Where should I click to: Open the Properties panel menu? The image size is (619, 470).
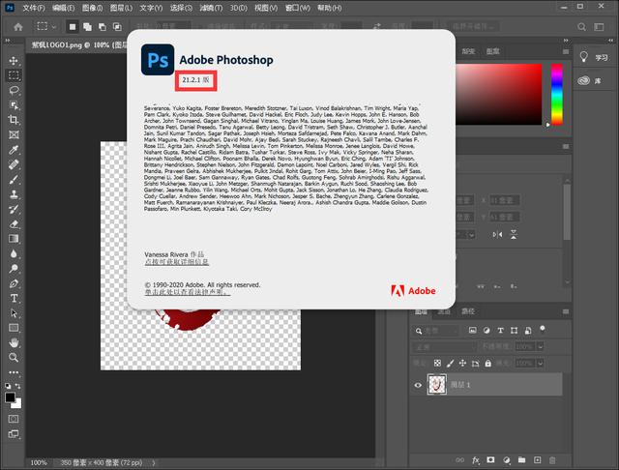566,146
